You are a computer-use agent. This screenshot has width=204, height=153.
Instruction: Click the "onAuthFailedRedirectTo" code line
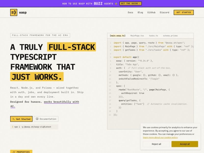[x=139, y=79]
